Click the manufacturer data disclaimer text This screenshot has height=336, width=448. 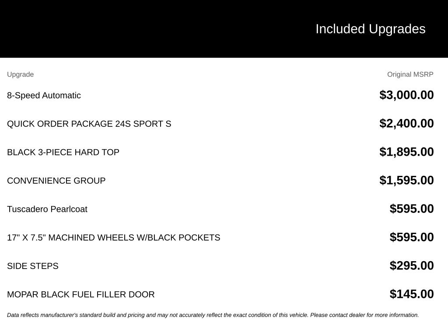(213, 315)
